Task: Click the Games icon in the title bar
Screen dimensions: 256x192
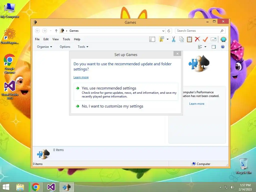Action: (x=35, y=22)
